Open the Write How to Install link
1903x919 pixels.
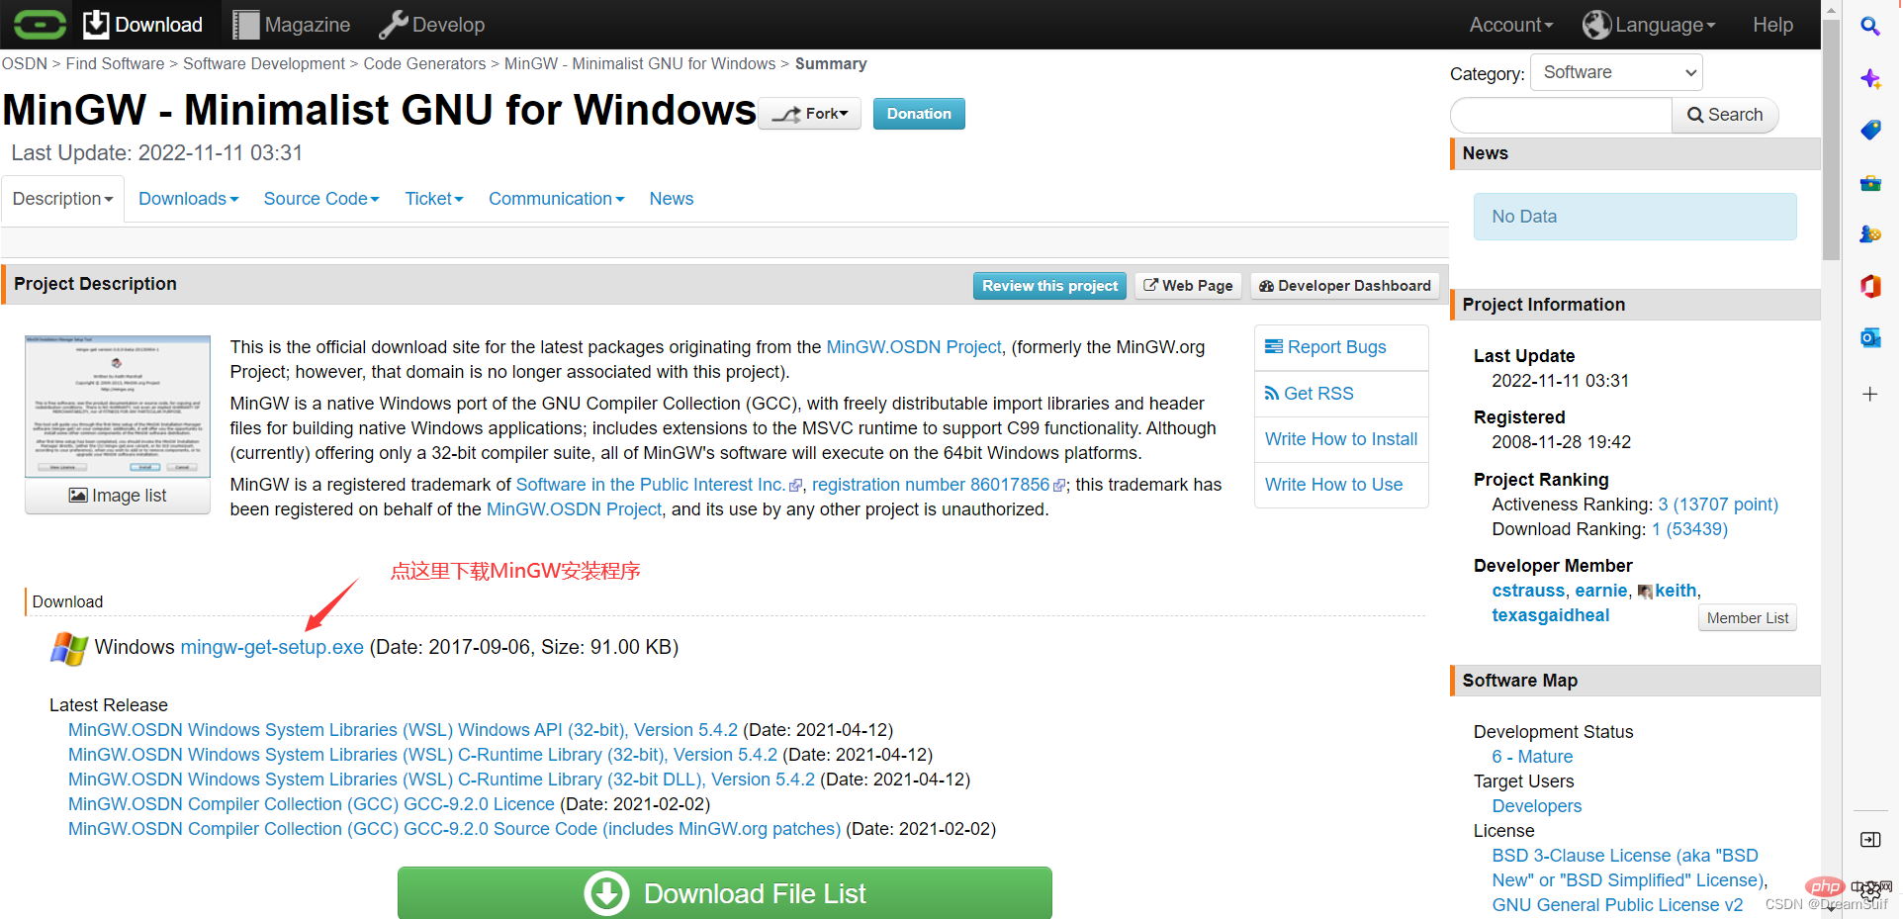[1341, 439]
